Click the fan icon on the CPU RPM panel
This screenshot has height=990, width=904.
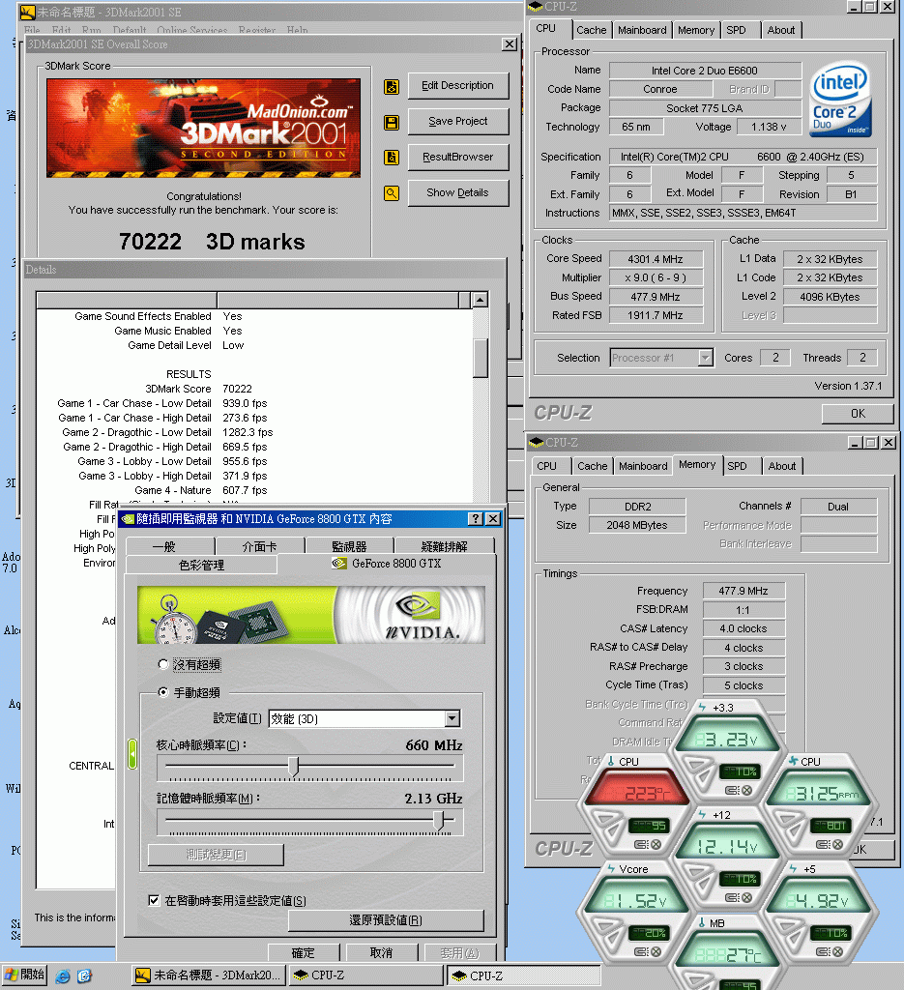click(x=793, y=762)
